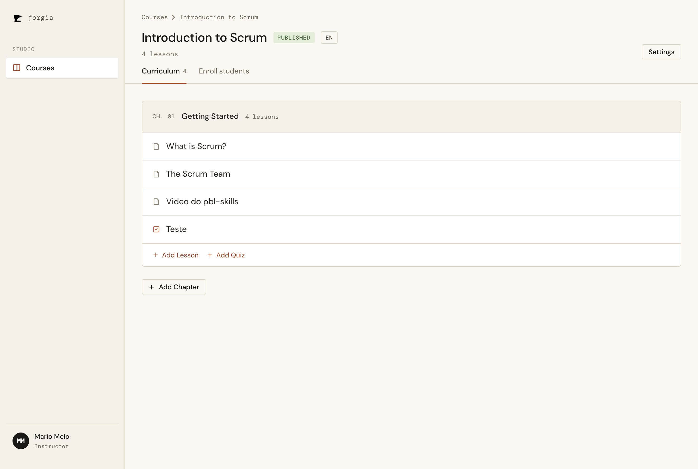The width and height of the screenshot is (698, 469).
Task: Click the plus icon in Add Chapter
Action: (x=152, y=287)
